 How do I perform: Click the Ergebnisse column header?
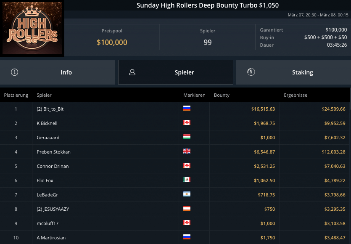click(296, 95)
